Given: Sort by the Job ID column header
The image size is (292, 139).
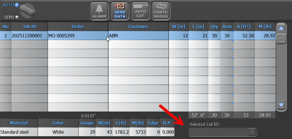Looking at the screenshot, I should tap(30, 27).
